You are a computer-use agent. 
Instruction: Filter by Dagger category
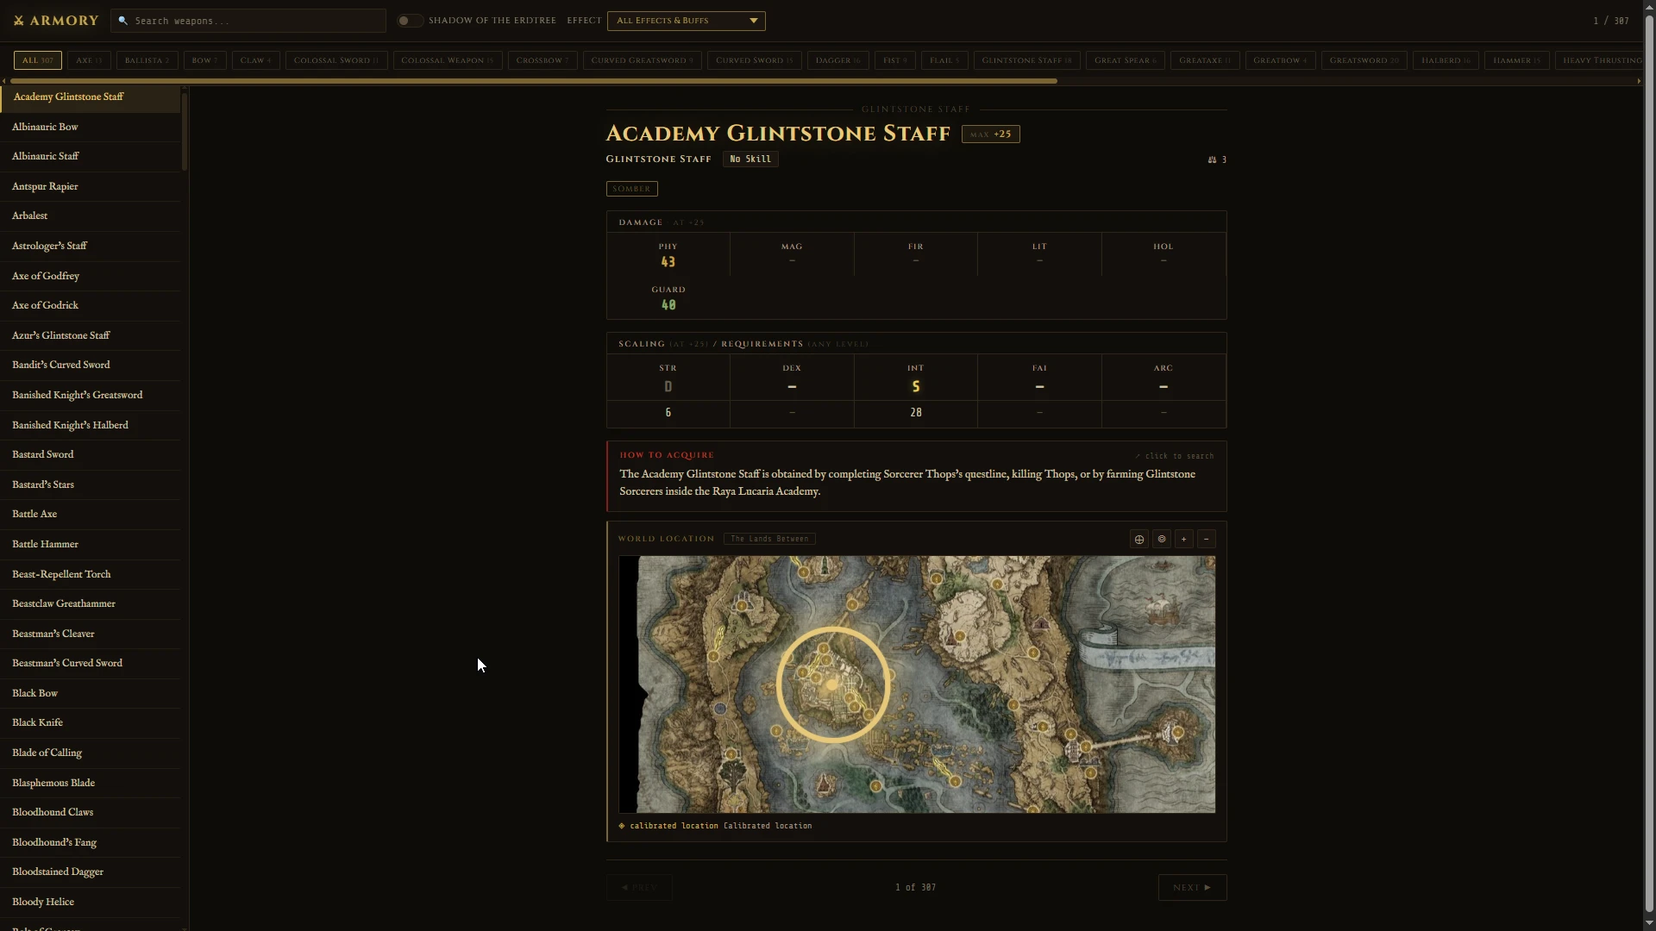click(x=838, y=60)
